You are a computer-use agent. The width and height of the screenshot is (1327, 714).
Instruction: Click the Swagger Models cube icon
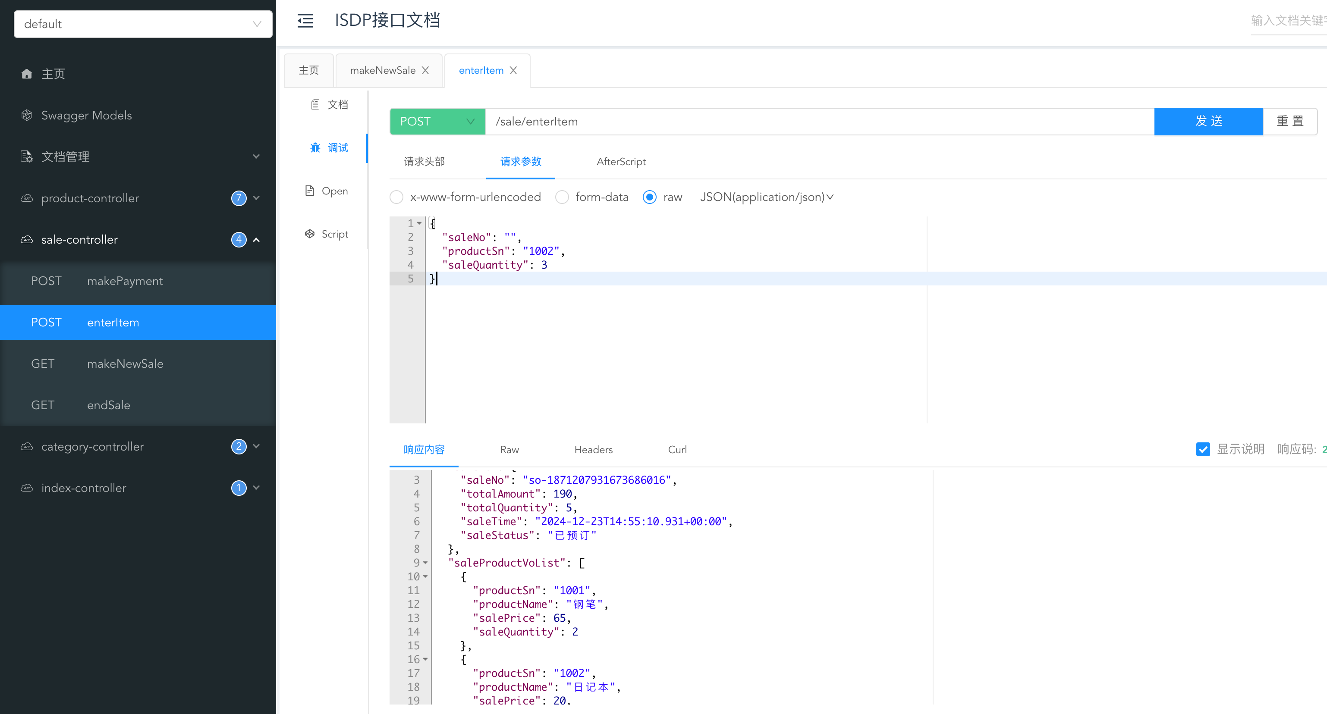[x=27, y=115]
